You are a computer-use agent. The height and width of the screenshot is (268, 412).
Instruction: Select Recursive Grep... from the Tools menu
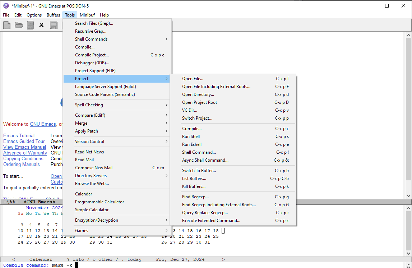(117, 31)
